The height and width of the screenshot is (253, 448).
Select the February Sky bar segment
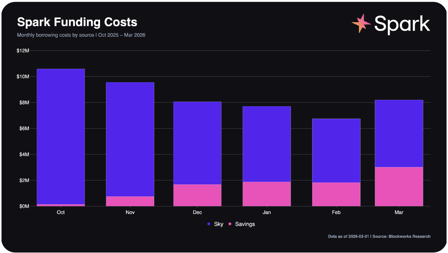point(336,150)
